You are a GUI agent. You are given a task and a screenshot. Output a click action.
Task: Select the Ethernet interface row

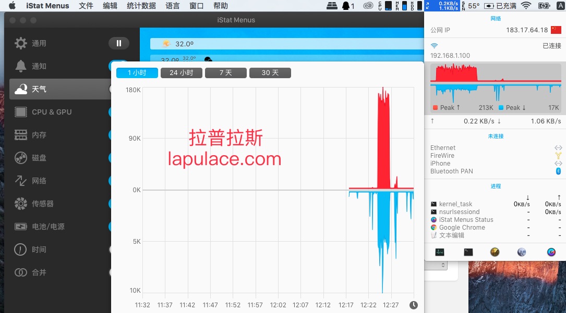(x=496, y=148)
